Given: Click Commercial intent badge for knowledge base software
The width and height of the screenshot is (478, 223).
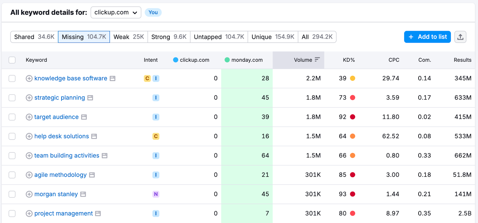Looking at the screenshot, I should click(x=147, y=78).
